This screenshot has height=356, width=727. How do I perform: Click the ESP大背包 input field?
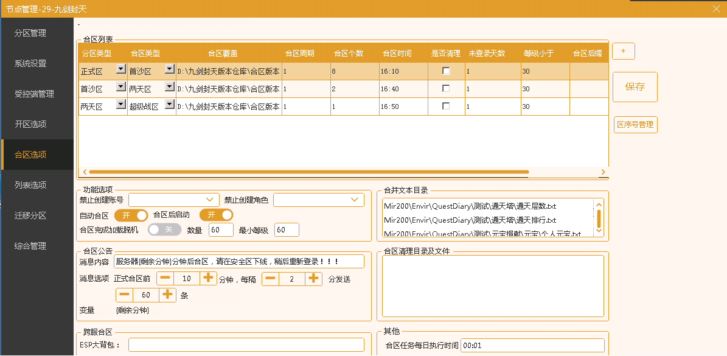pyautogui.click(x=246, y=345)
